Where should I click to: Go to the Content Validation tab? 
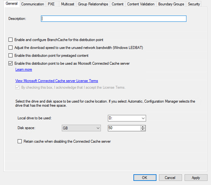tap(141, 4)
